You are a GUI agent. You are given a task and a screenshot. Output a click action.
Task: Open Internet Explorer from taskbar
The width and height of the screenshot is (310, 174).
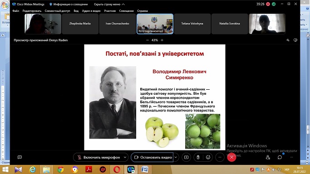32,169
